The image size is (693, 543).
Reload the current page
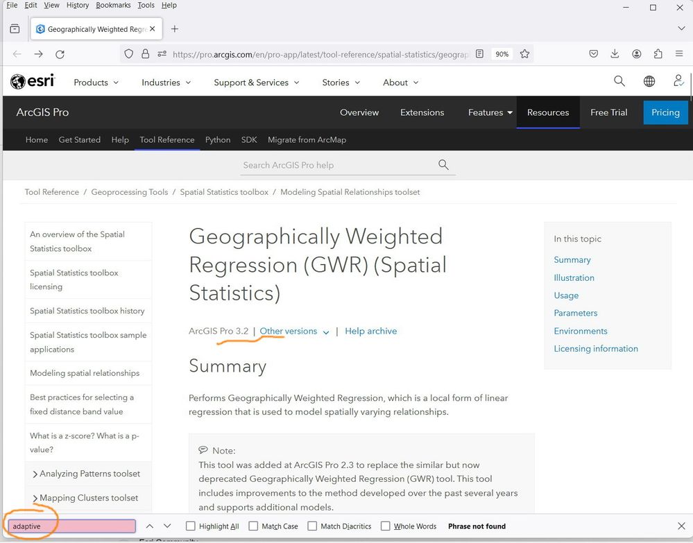click(60, 54)
